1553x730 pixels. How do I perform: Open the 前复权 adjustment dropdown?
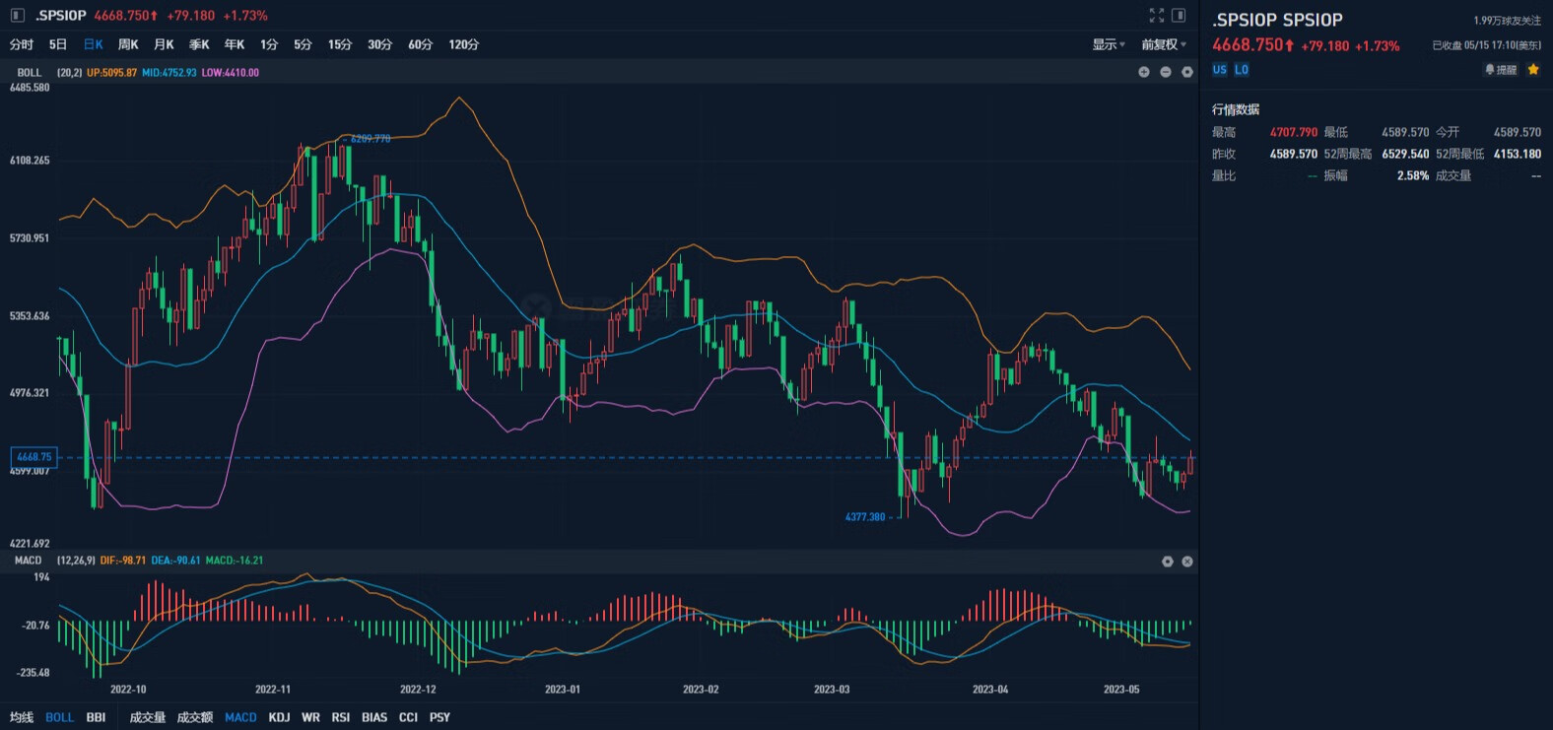tap(1163, 44)
